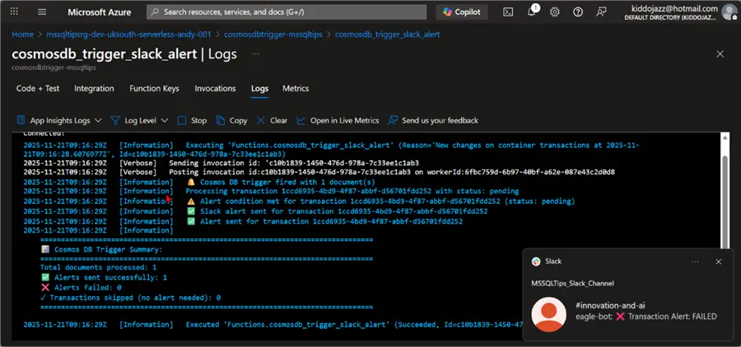Viewport: 741px width, 347px height.
Task: Open the notifications bell
Action: pyautogui.click(x=532, y=12)
